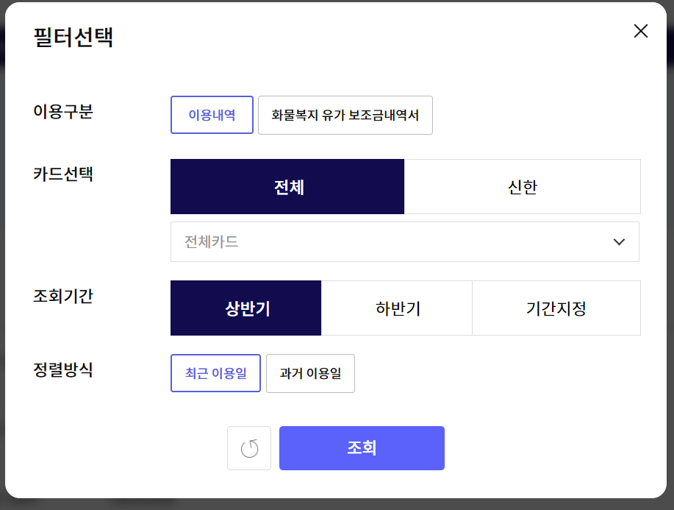The image size is (674, 510).
Task: Click the 전체카드 placeholder text
Action: (x=212, y=242)
